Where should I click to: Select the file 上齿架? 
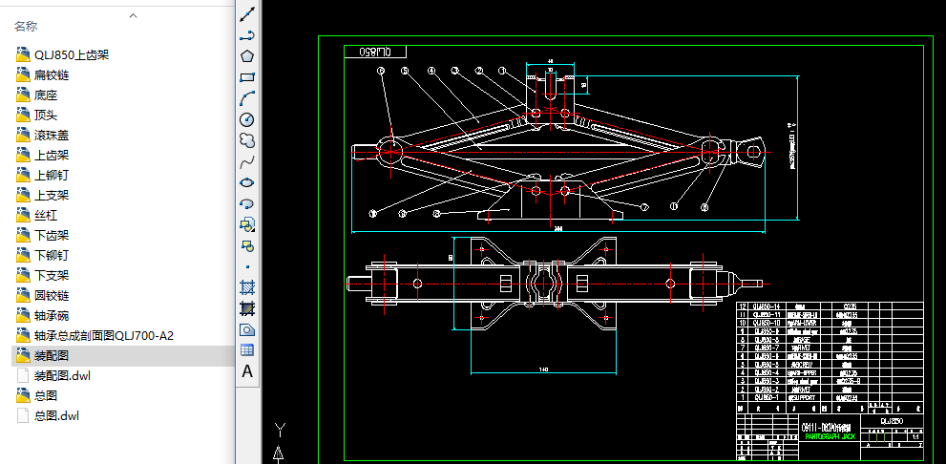click(x=52, y=156)
